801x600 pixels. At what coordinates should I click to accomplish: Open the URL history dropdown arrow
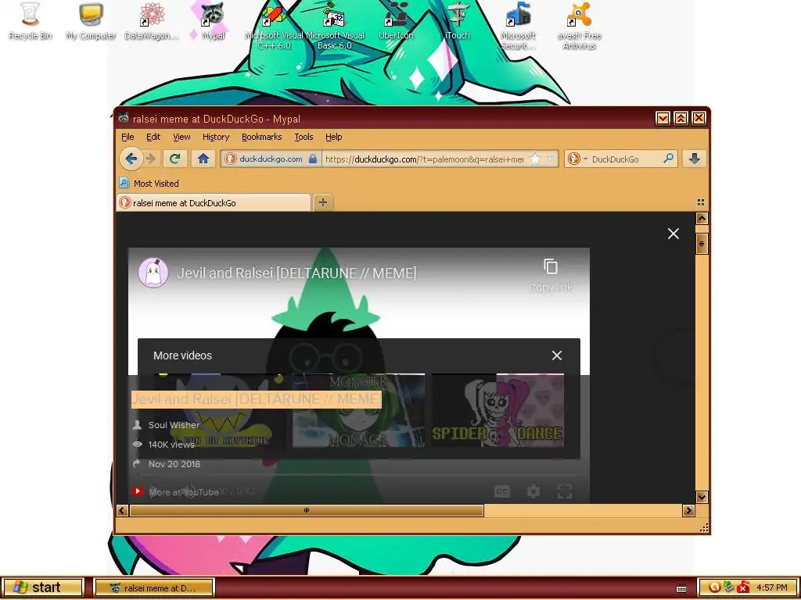tap(550, 159)
